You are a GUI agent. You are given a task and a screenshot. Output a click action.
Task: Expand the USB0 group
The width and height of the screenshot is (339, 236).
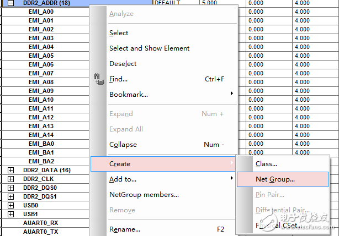click(x=10, y=205)
